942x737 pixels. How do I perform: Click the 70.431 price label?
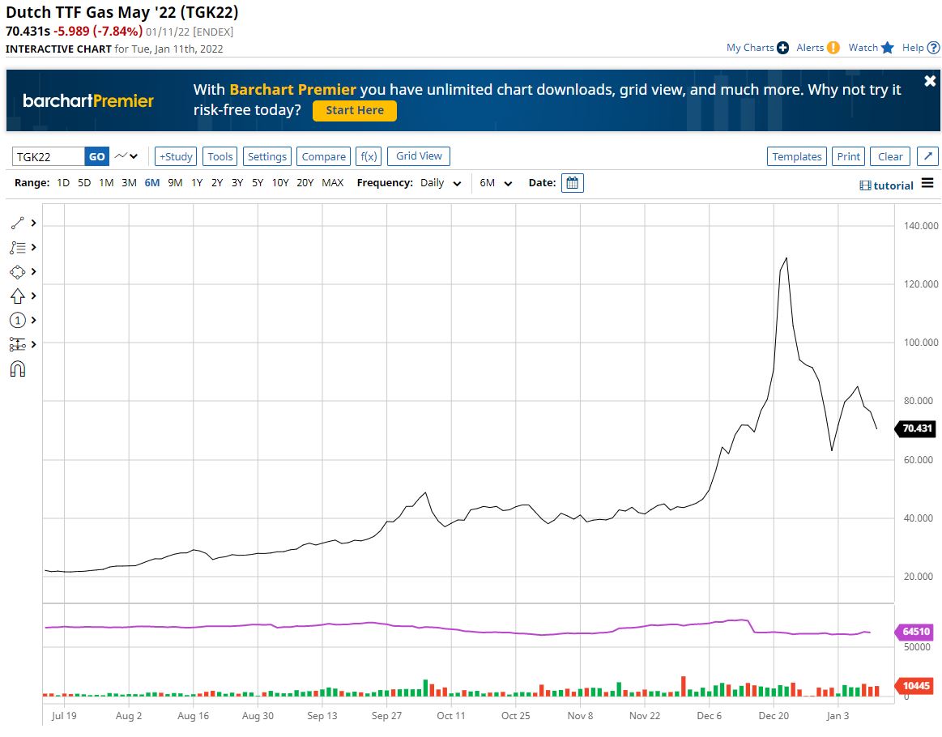click(917, 429)
